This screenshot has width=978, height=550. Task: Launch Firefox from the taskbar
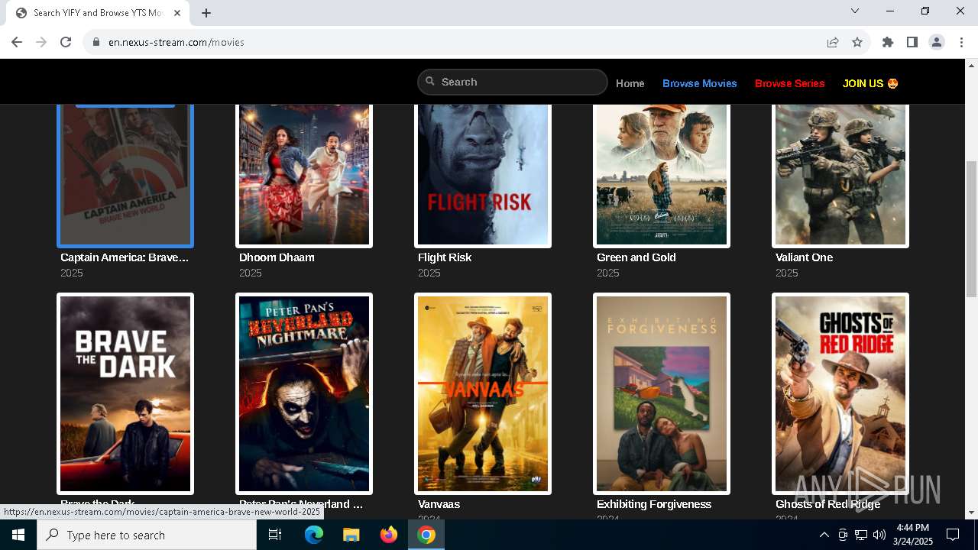(388, 535)
